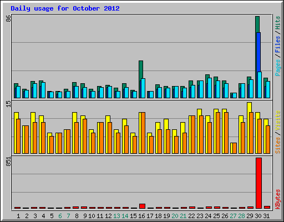Select the cyan Pages bar for day 24

[210, 88]
